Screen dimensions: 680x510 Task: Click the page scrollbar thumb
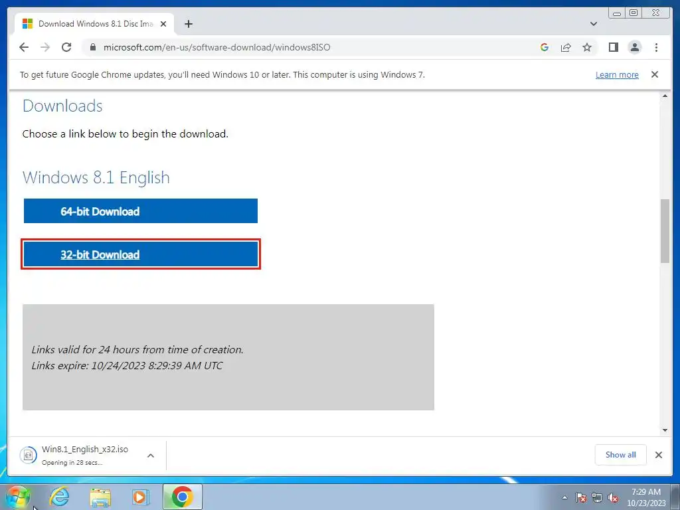[665, 230]
